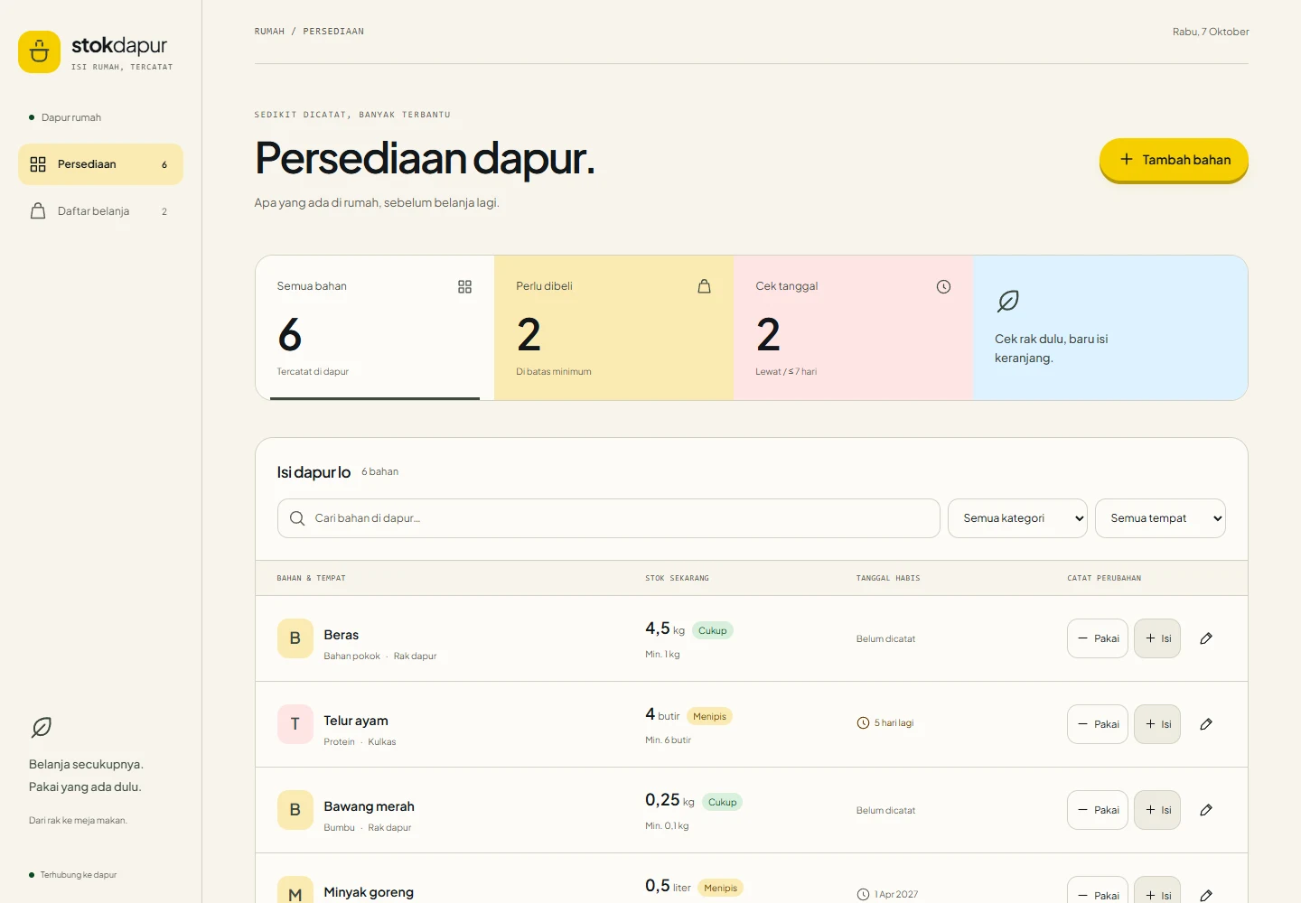Click the Cukup badge on Bawang merah

pos(722,802)
